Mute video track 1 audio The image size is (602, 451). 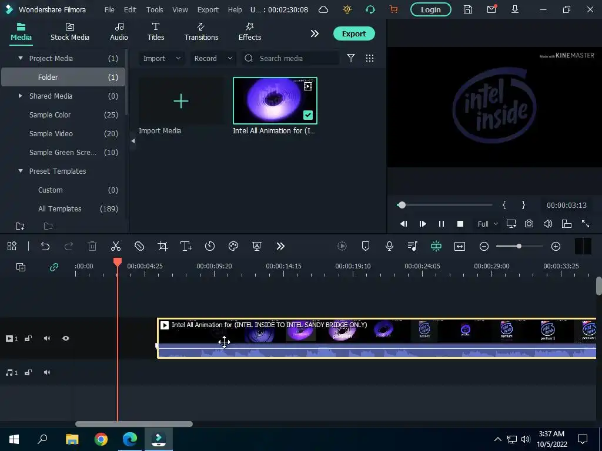(47, 338)
